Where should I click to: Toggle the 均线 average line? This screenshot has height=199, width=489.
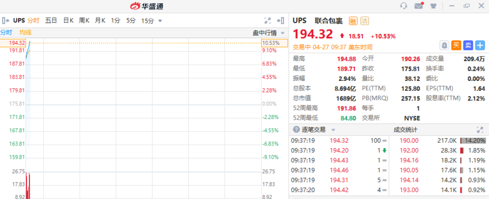pyautogui.click(x=25, y=32)
